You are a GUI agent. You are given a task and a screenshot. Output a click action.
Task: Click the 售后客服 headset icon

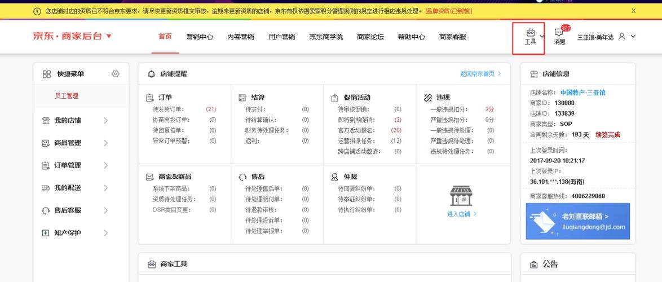point(46,210)
